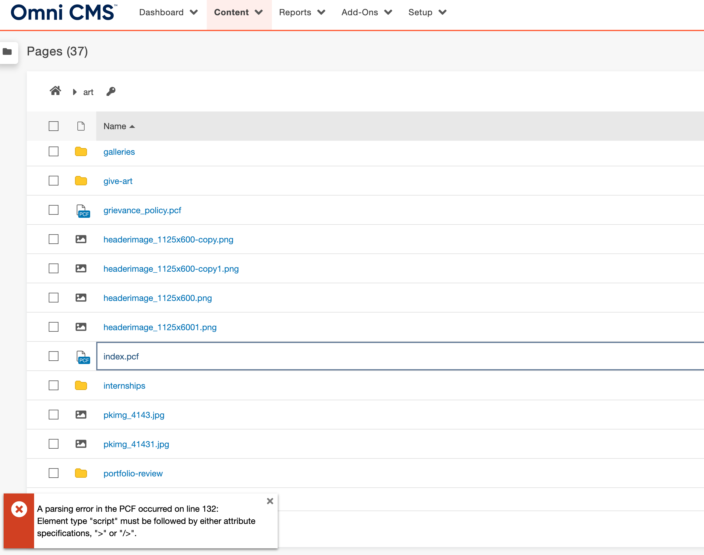Click the image icon for pkimg_4143.jpg
Screen dimensions: 704x555
(82, 414)
